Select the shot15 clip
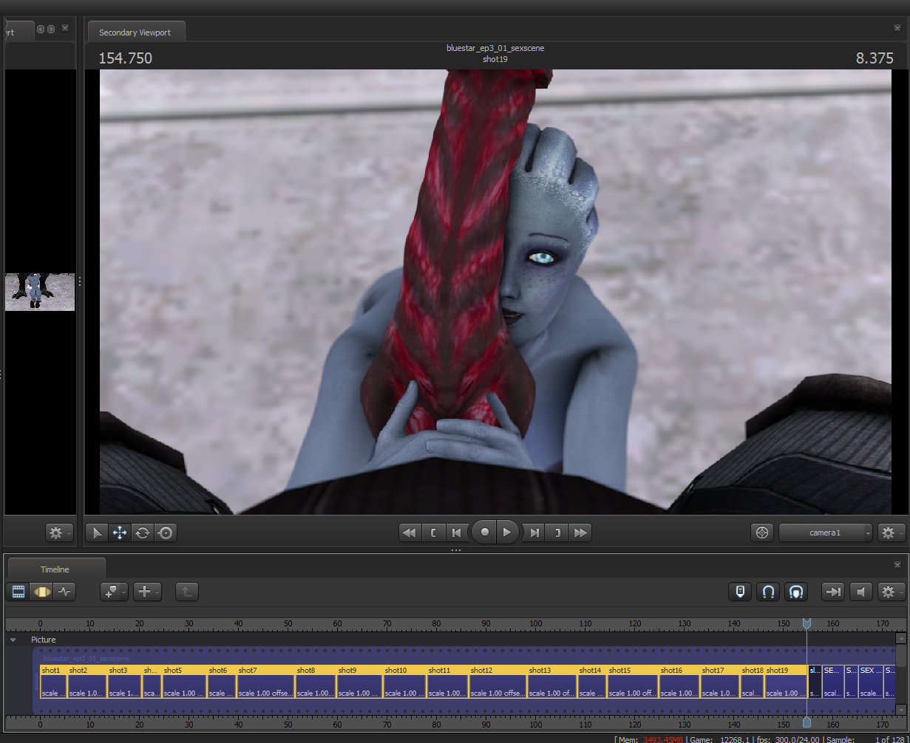The height and width of the screenshot is (743, 910). point(633,682)
